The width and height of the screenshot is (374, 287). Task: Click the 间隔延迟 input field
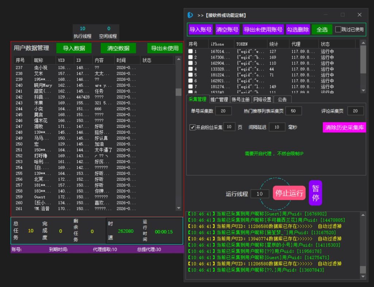pos(277,127)
